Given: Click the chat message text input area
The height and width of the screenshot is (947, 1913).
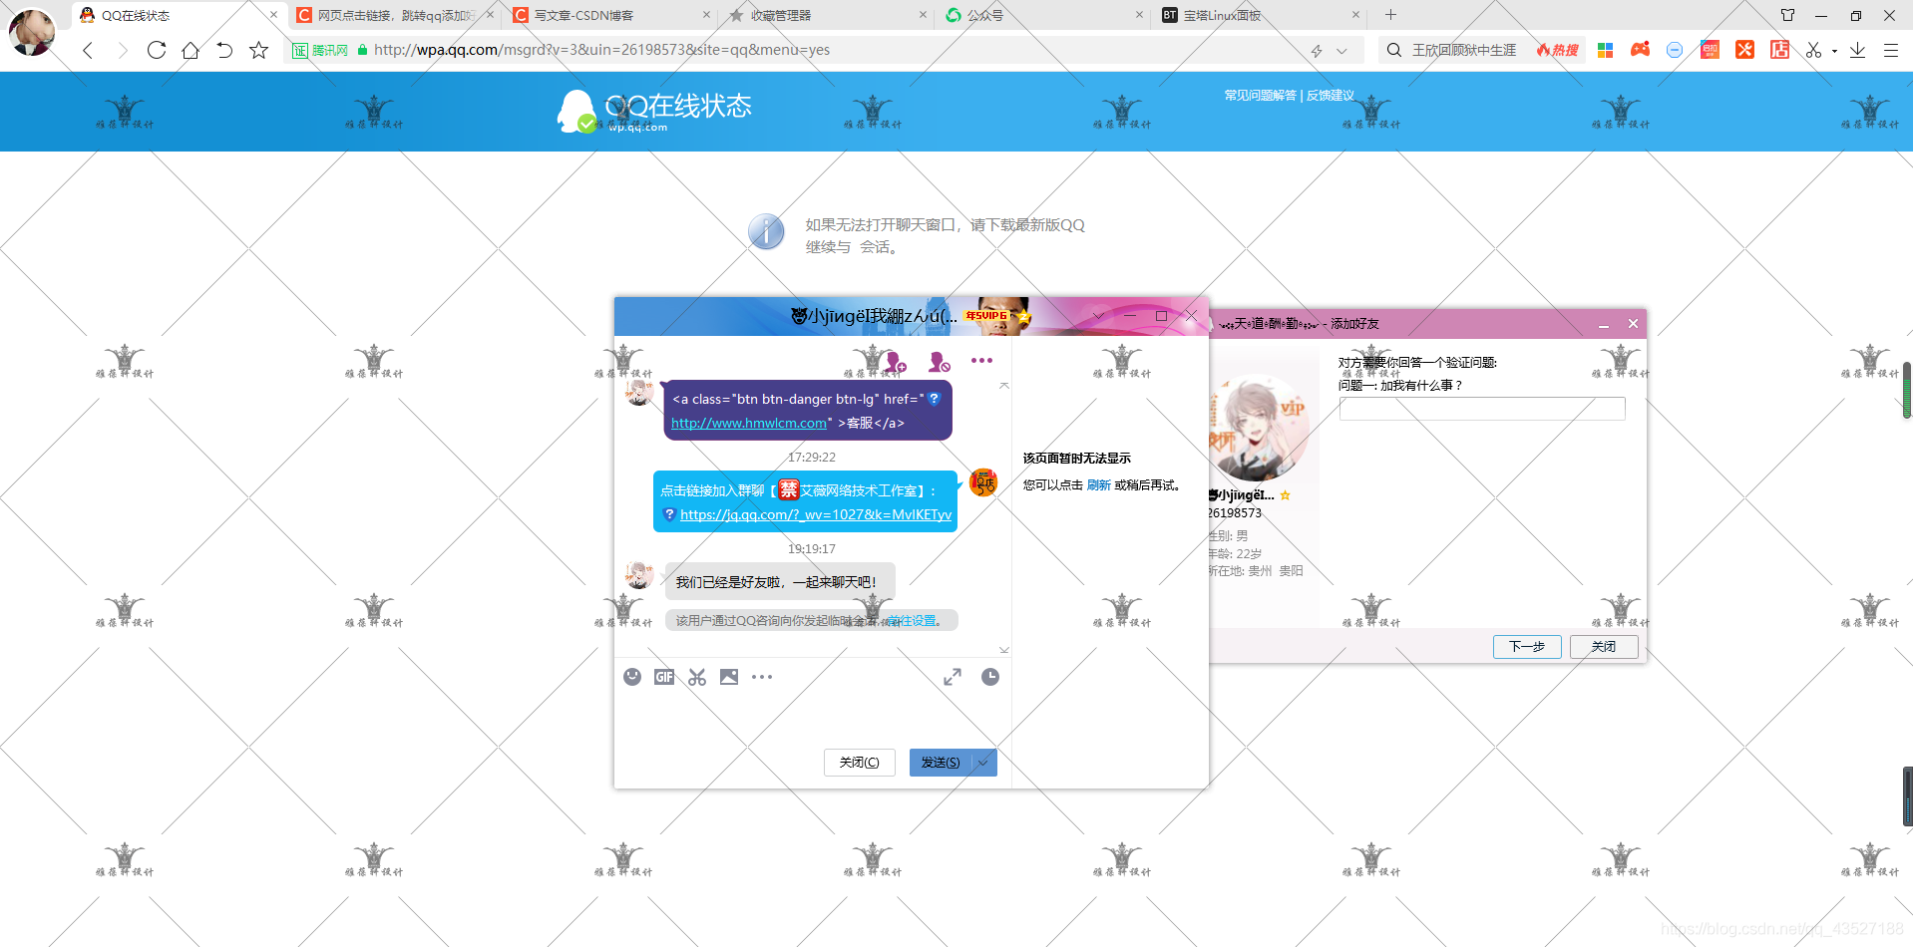Looking at the screenshot, I should tap(813, 718).
